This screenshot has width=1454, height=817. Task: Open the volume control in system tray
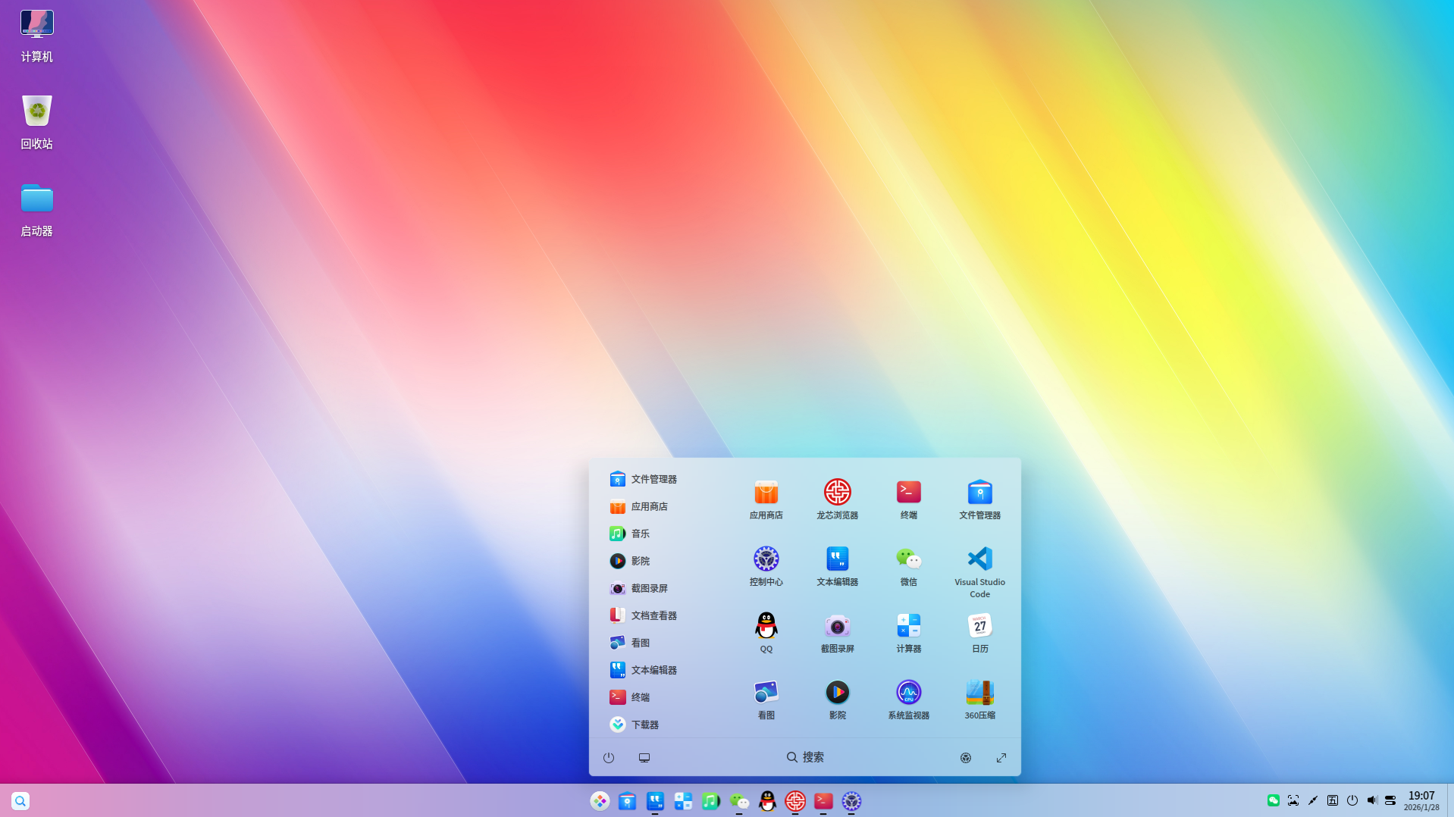click(x=1371, y=800)
